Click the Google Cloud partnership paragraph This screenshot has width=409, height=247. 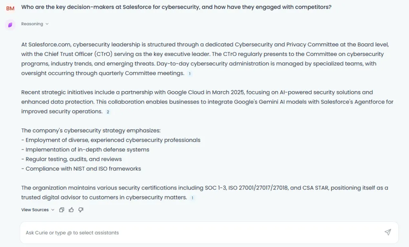coord(207,102)
